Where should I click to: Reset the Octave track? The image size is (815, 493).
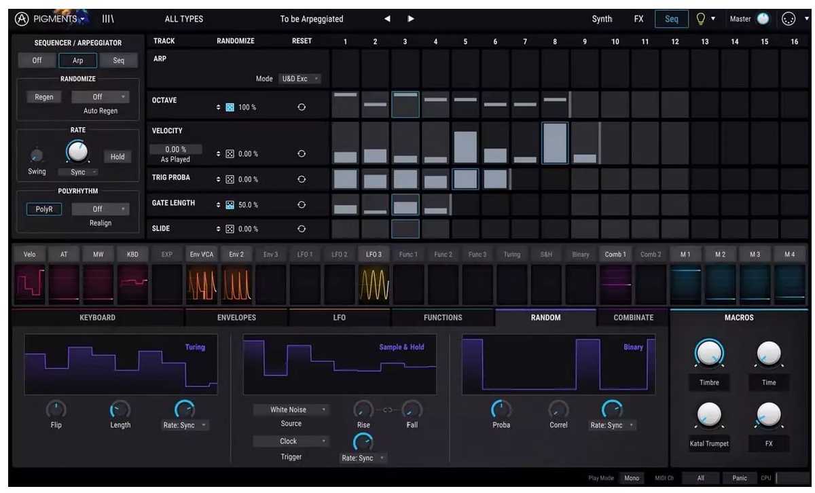pos(302,107)
